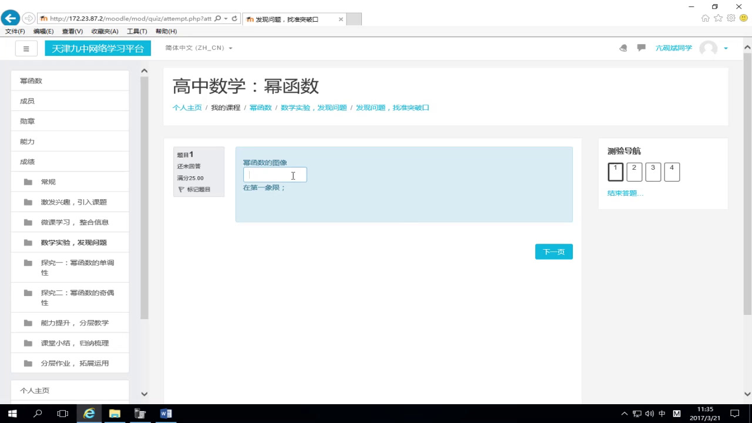The height and width of the screenshot is (423, 752).
Task: Open the messages speech bubble icon
Action: coord(641,48)
